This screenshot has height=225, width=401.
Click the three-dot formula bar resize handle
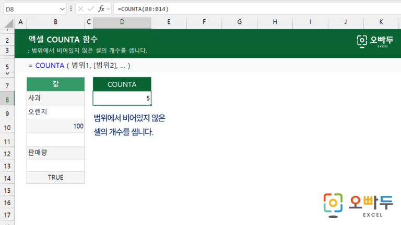click(x=71, y=9)
